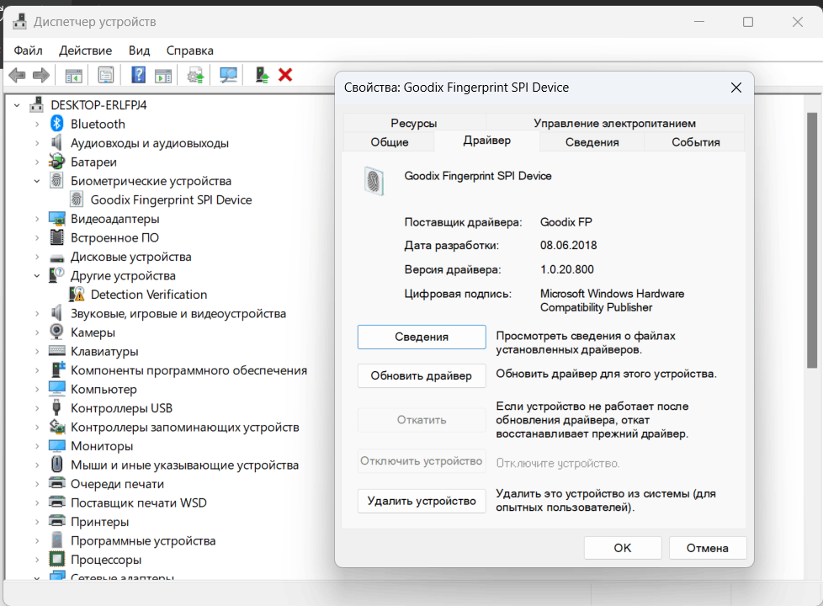The height and width of the screenshot is (606, 823).
Task: Expand the Видеоадаптеры category
Action: pos(37,219)
